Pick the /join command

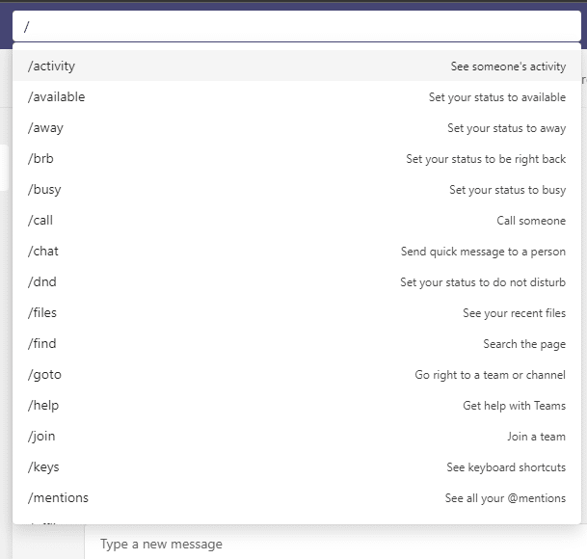[x=297, y=437]
